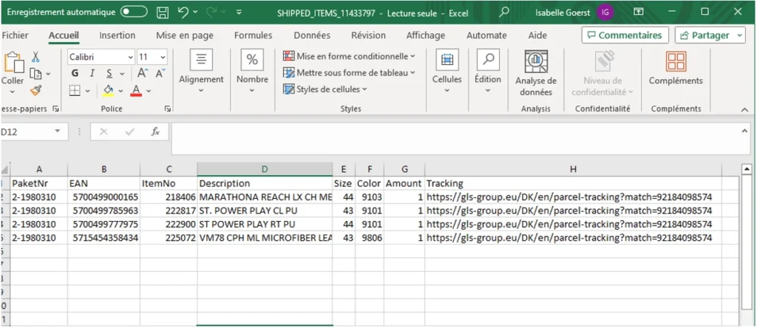Click the red font color button

[136, 90]
